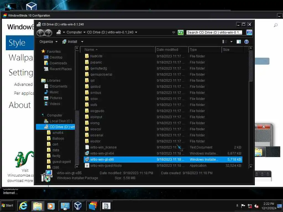Open the Explorer help icon

pos(246,42)
